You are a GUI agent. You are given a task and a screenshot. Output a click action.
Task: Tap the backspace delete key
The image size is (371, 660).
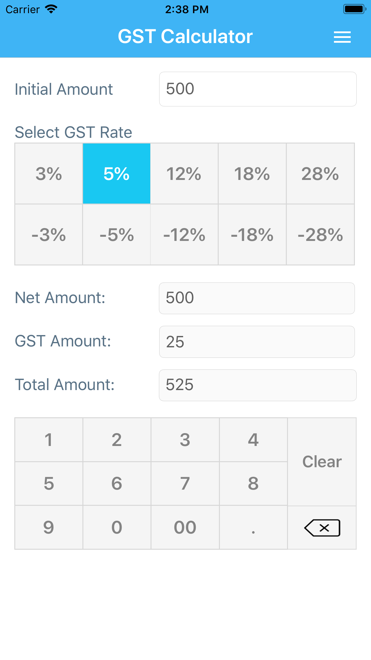(322, 528)
